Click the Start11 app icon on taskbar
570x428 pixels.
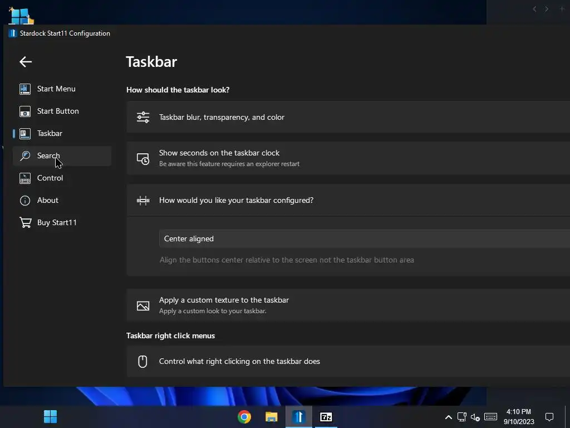(x=299, y=417)
